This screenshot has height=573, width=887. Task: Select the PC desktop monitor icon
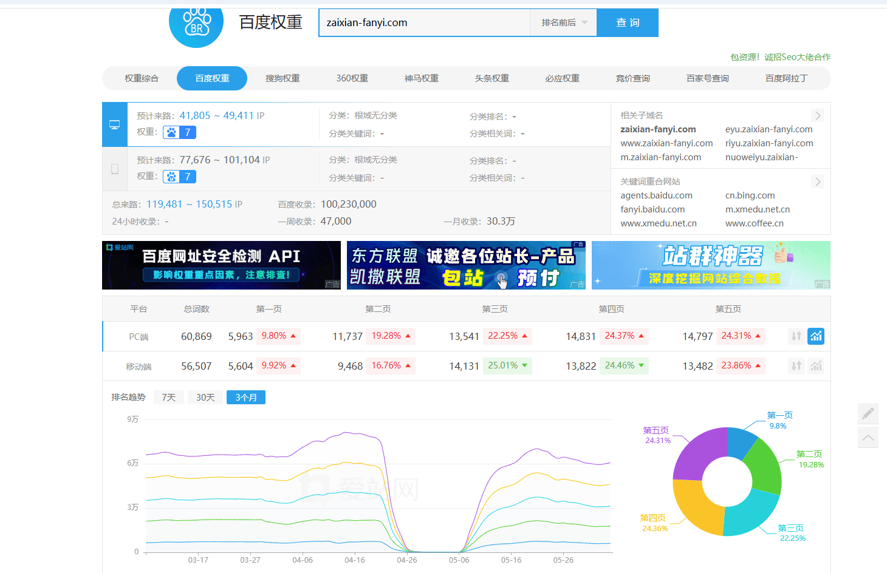pyautogui.click(x=114, y=124)
